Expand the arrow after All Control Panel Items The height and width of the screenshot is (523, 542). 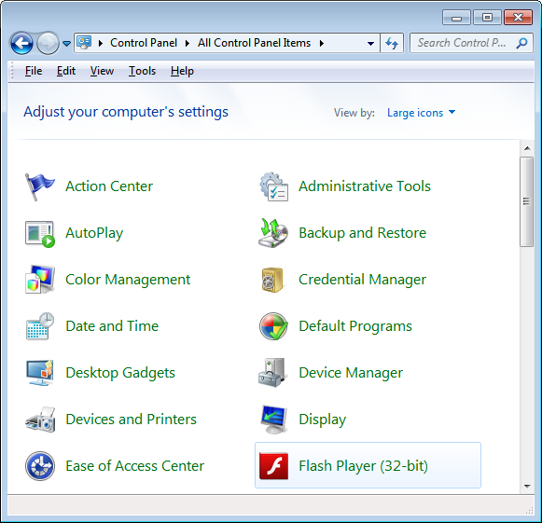tap(322, 43)
